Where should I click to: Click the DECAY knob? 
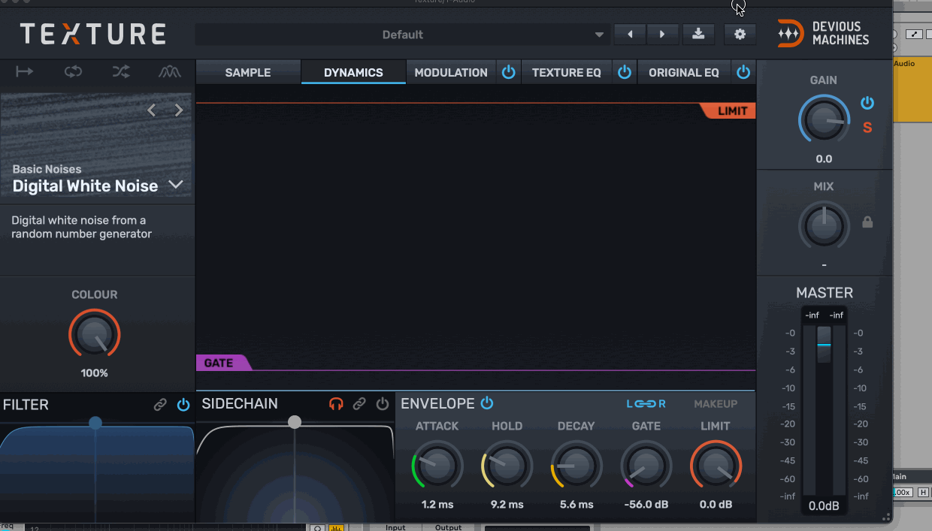coord(576,466)
